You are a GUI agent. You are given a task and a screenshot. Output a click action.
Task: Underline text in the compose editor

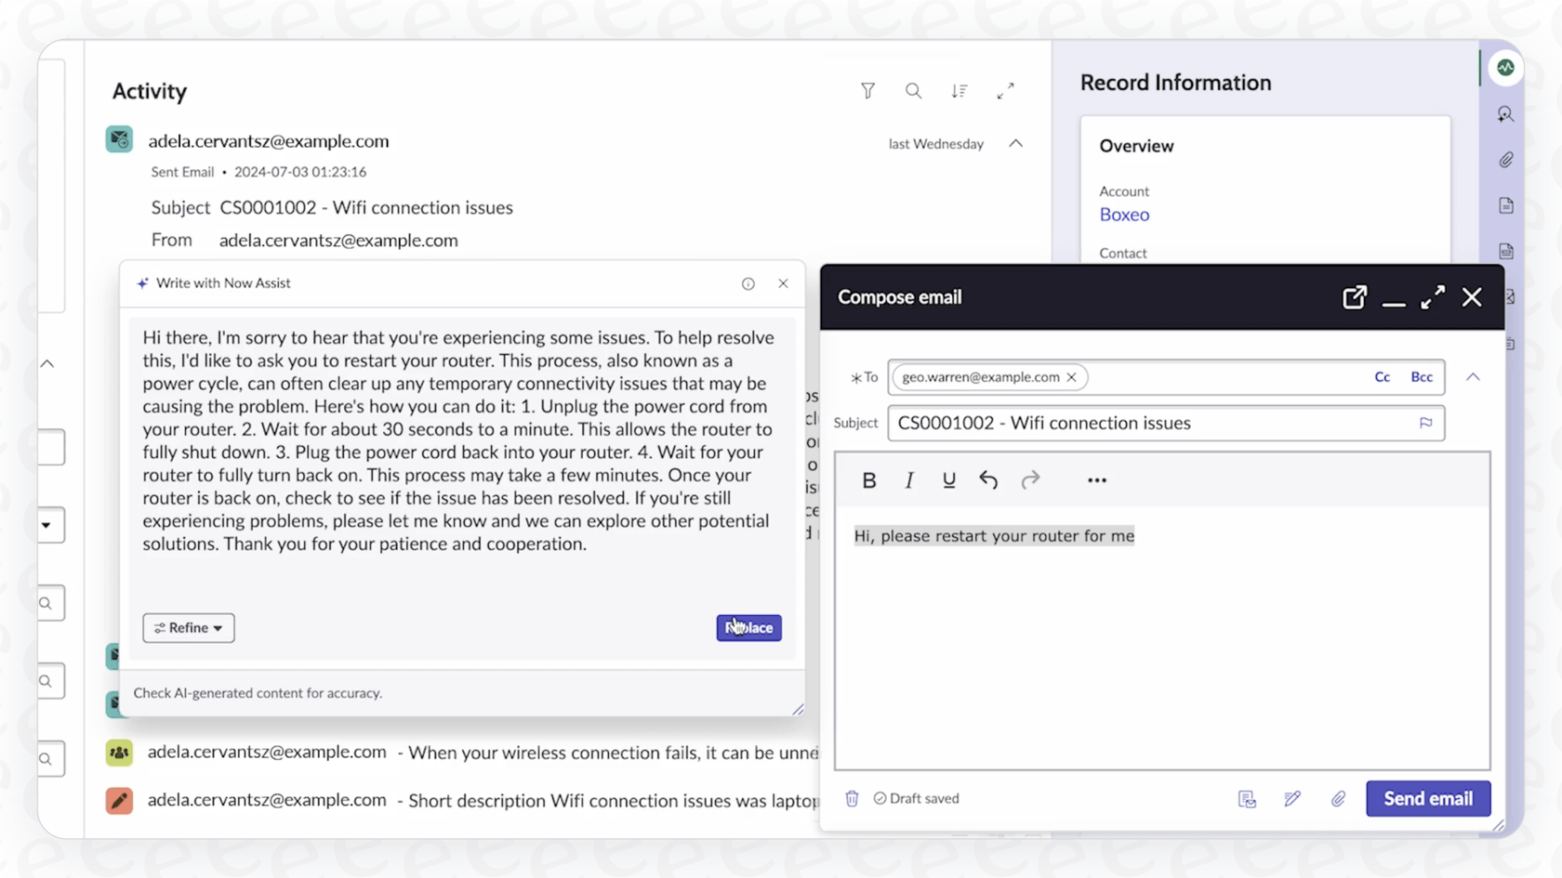pos(948,479)
